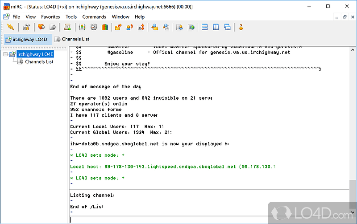
Task: Cascade windows toolbar icon
Action: click(x=227, y=27)
